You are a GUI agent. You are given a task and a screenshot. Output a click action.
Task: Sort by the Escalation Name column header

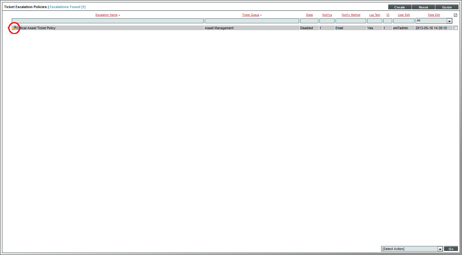point(106,15)
